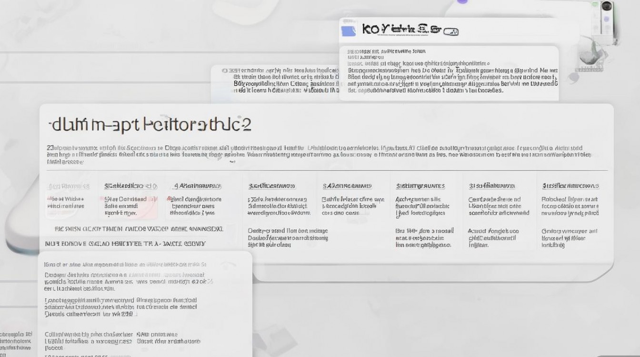Viewport: 640px width, 357px height.
Task: Click the 'RE SHISN' uppercase link line
Action: pyautogui.click(x=139, y=229)
